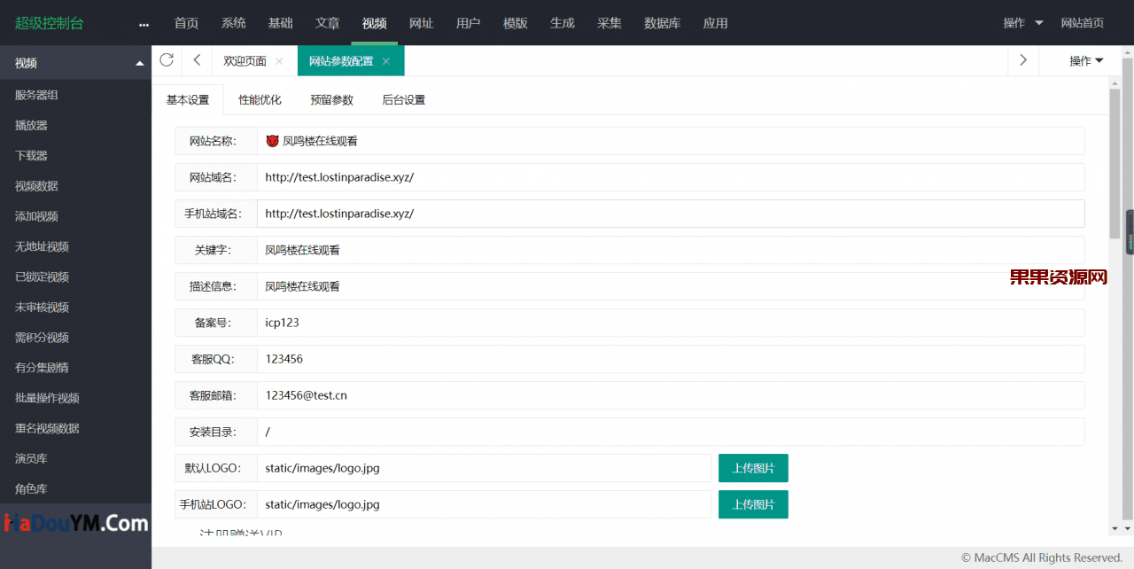Open the 系统 menu
Screen dimensions: 1134x569
233,22
